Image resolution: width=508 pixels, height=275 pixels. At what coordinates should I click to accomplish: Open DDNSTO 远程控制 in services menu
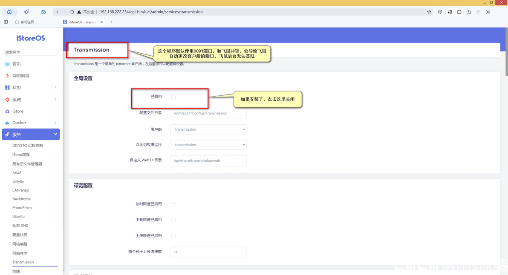[28, 146]
